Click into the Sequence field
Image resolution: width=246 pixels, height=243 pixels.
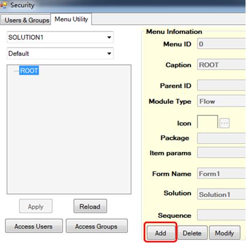(x=221, y=215)
